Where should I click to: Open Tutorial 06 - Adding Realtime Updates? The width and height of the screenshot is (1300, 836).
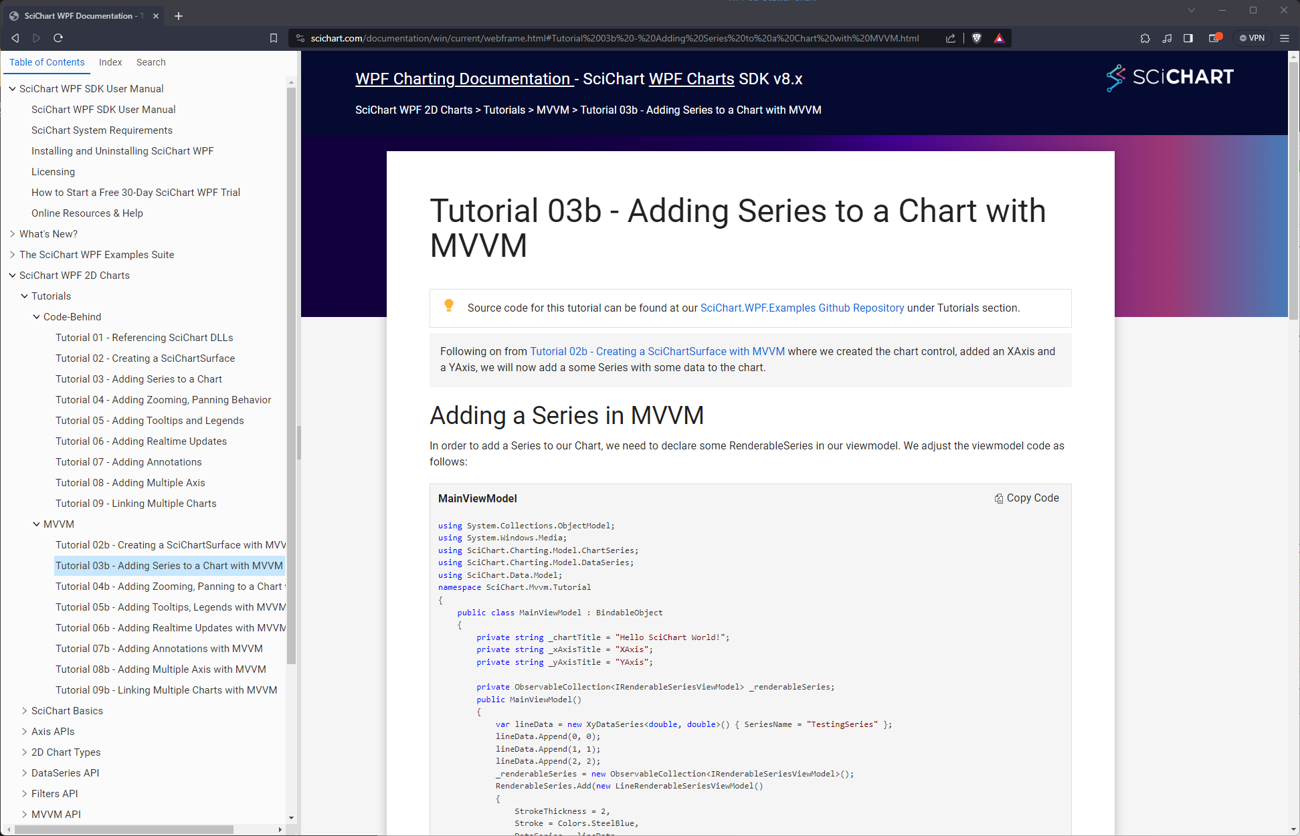point(141,441)
